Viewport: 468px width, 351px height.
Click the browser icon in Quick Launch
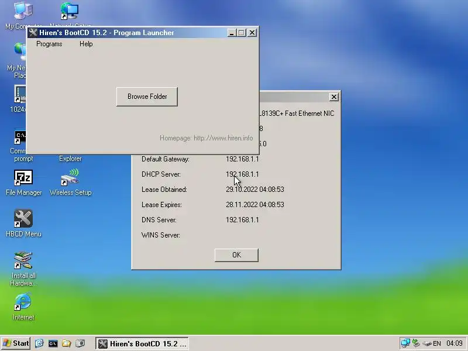click(39, 343)
